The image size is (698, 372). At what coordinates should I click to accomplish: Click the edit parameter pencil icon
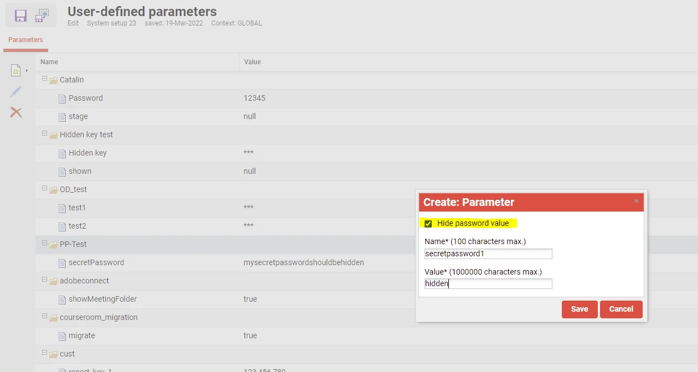tap(16, 91)
